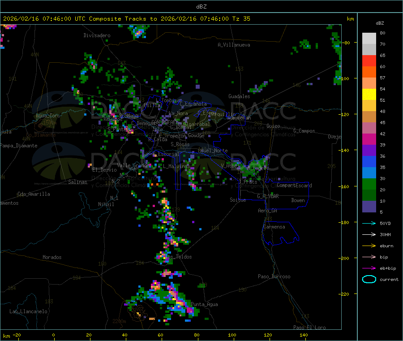Screen dimensions: 403x341
Task: Click the radar echo cluster north of Divisadero label
Action: coord(139,31)
